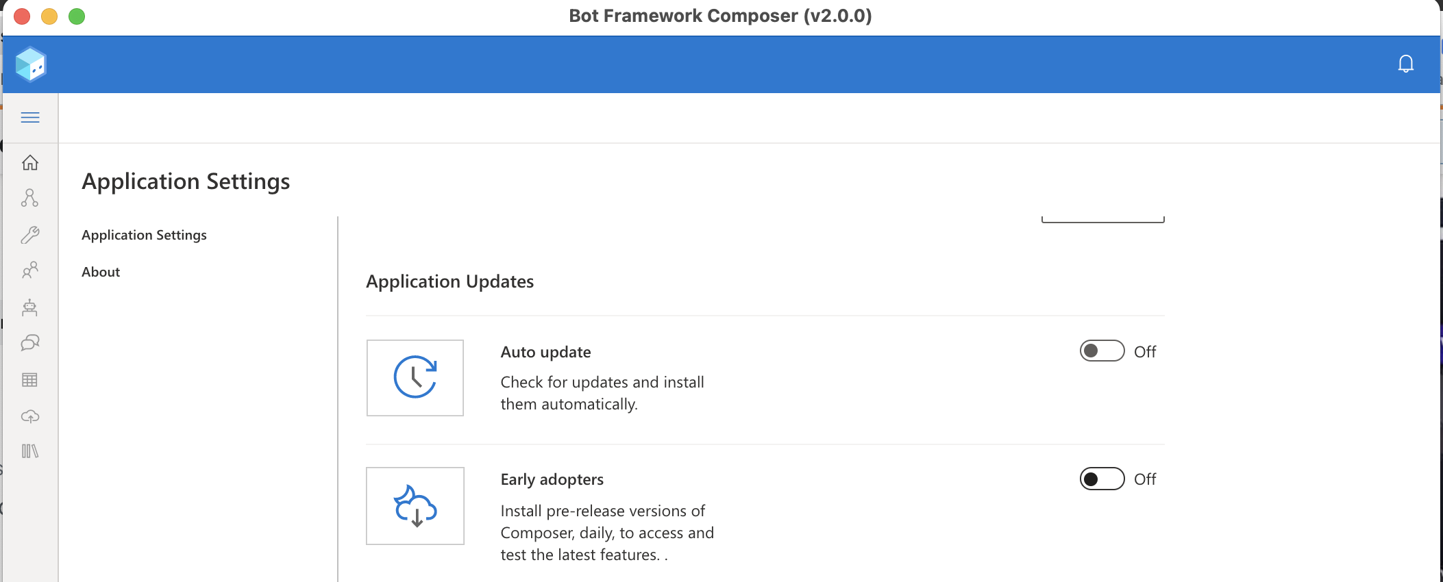1443x582 pixels.
Task: Switch to Design view via flow icon
Action: 30,199
